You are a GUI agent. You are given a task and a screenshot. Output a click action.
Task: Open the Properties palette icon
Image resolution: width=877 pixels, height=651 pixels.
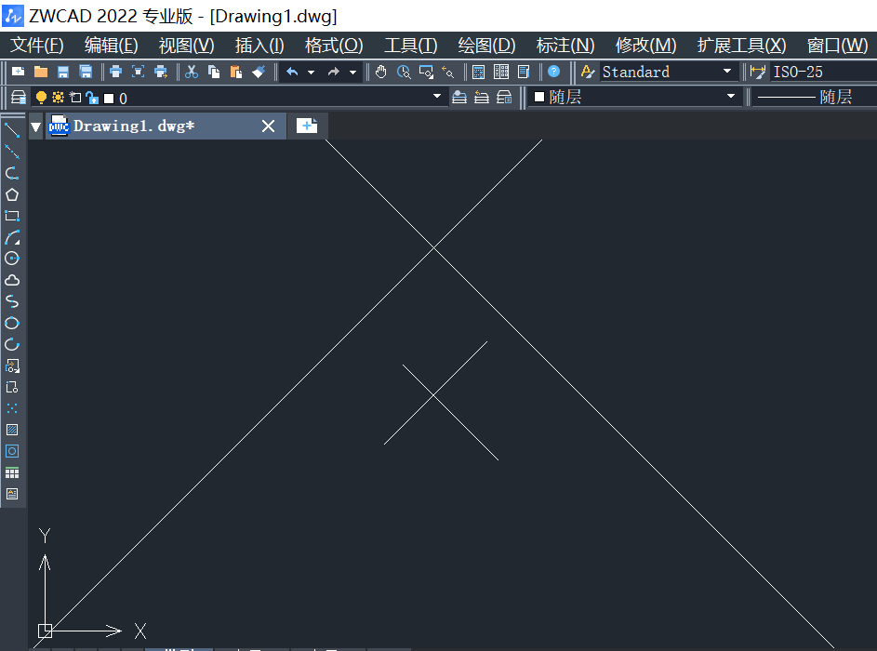pyautogui.click(x=479, y=72)
